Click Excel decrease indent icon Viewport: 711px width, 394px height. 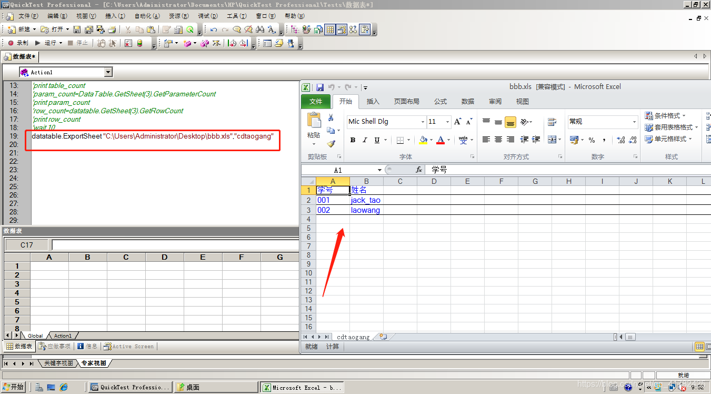coord(524,140)
